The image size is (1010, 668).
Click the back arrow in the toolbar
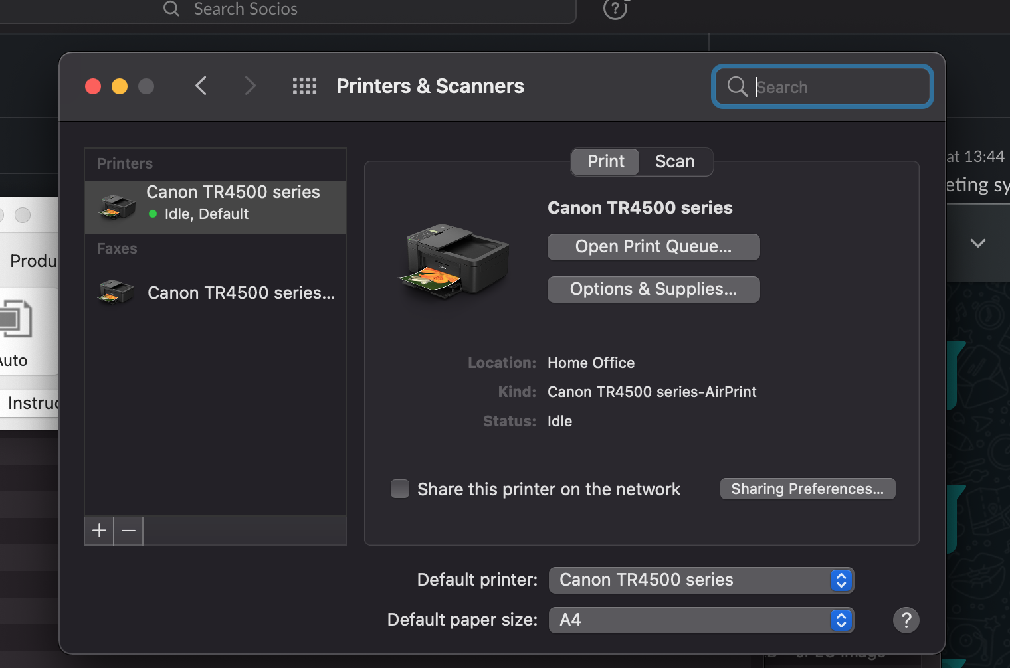[x=201, y=86]
